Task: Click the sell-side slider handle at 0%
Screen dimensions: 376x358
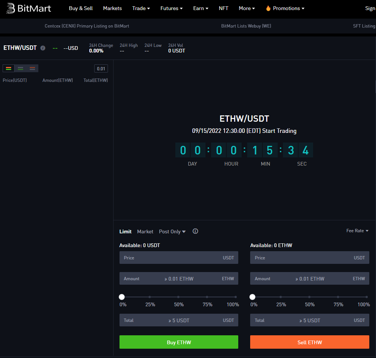Action: click(252, 297)
